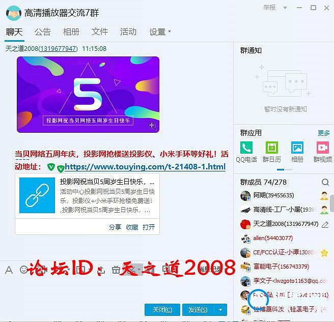Click the member list vertical scrollbar
The image size is (334, 322).
332,203
